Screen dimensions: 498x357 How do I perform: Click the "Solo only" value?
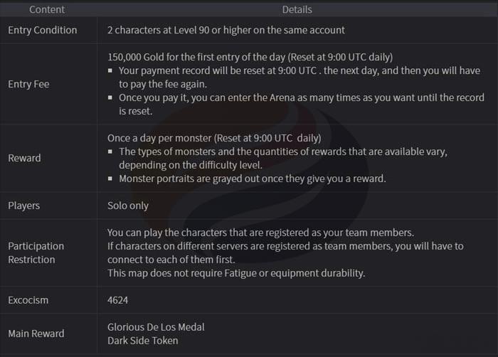(128, 206)
